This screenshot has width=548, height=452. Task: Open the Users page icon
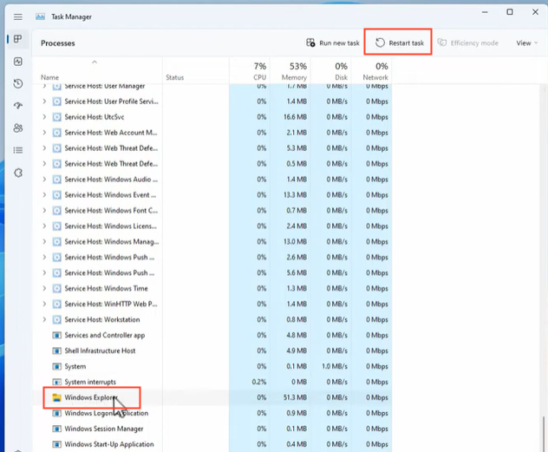18,128
